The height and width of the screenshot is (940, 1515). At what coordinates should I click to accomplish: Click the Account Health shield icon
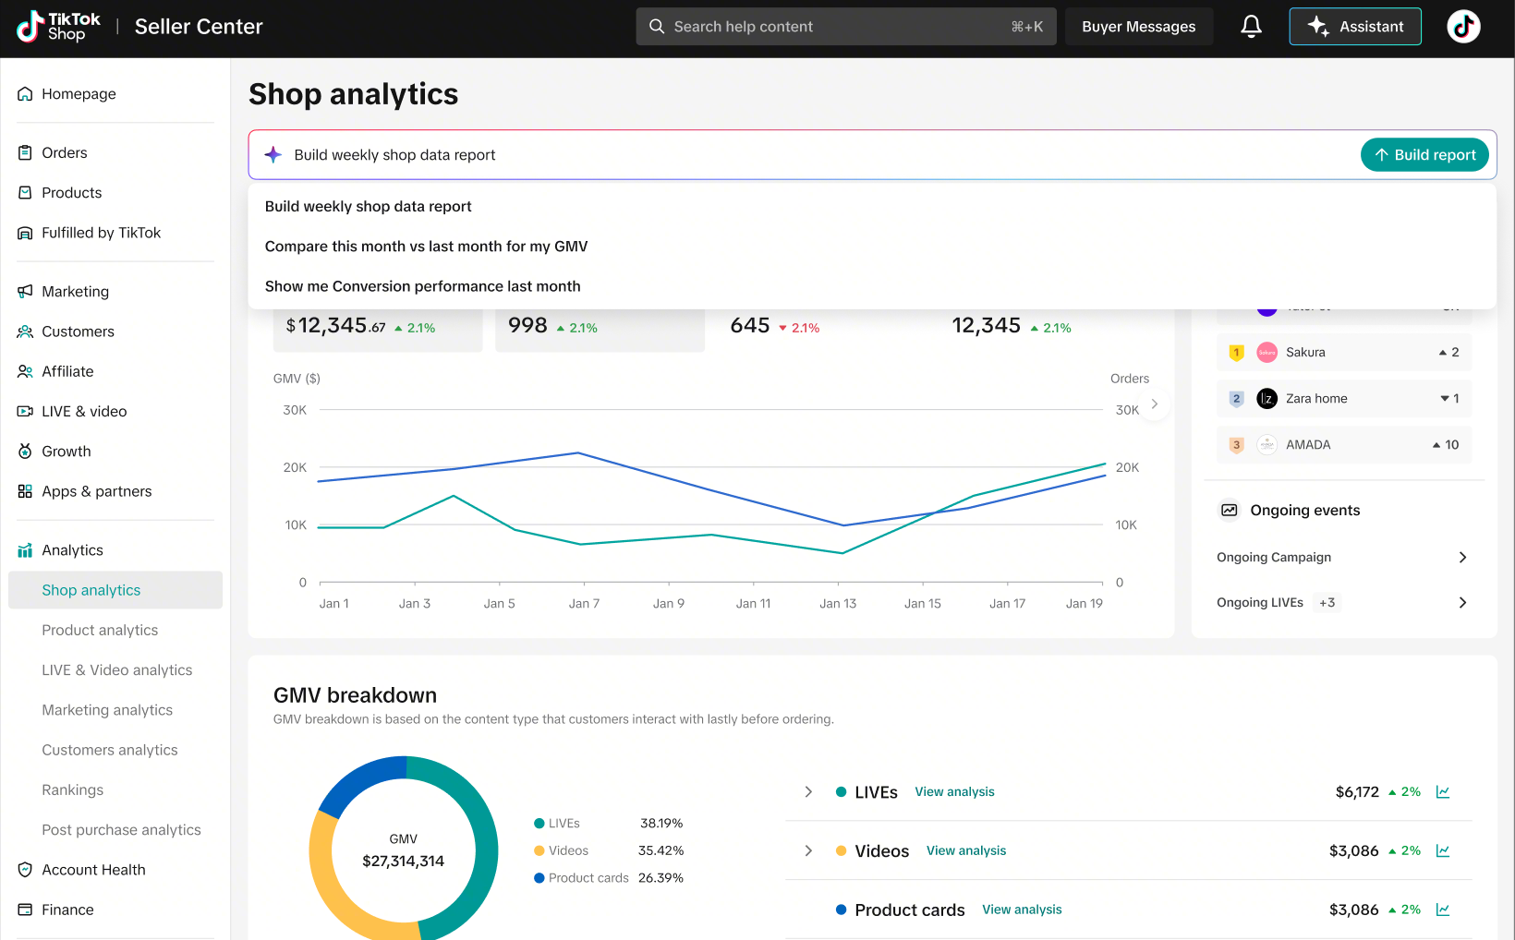(25, 870)
